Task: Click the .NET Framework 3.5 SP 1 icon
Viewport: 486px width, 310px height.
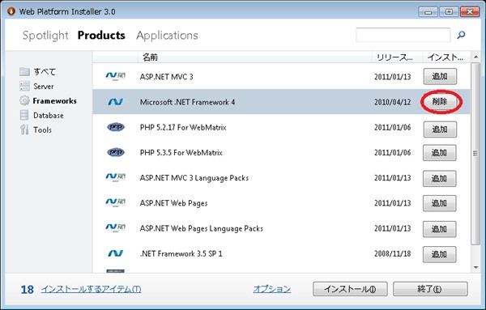Action: [115, 253]
